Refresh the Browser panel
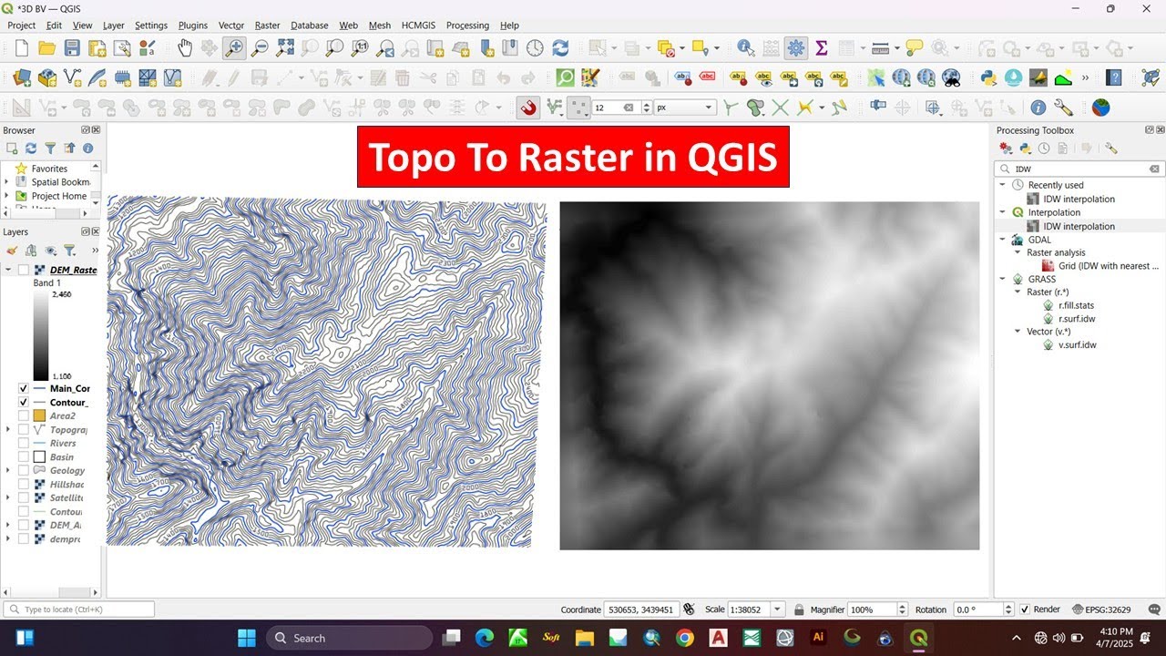 31,148
